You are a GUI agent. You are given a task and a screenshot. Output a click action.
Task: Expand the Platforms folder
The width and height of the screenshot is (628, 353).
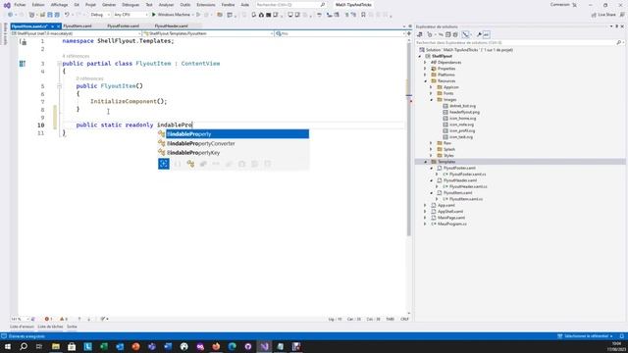coord(425,75)
